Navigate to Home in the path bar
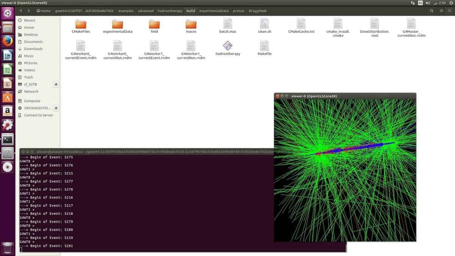 click(x=44, y=11)
